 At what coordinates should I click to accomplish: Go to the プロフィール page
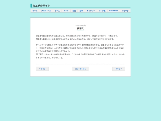[x=46, y=11]
